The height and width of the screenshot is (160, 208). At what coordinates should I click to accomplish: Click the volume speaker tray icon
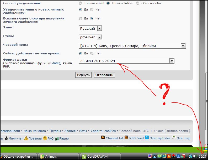pyautogui.click(x=195, y=156)
